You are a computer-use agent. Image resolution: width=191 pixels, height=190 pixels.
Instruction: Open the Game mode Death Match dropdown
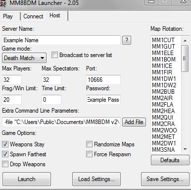point(24,58)
